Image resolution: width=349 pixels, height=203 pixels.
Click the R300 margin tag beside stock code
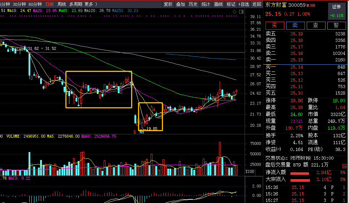(x=311, y=5)
